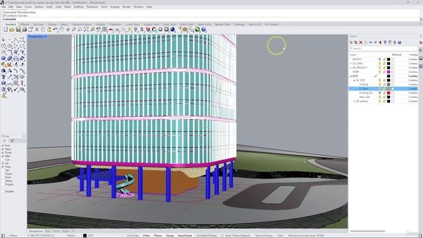Image resolution: width=423 pixels, height=238 pixels.
Task: Toggle Record History in status bar
Action: [x=264, y=235]
